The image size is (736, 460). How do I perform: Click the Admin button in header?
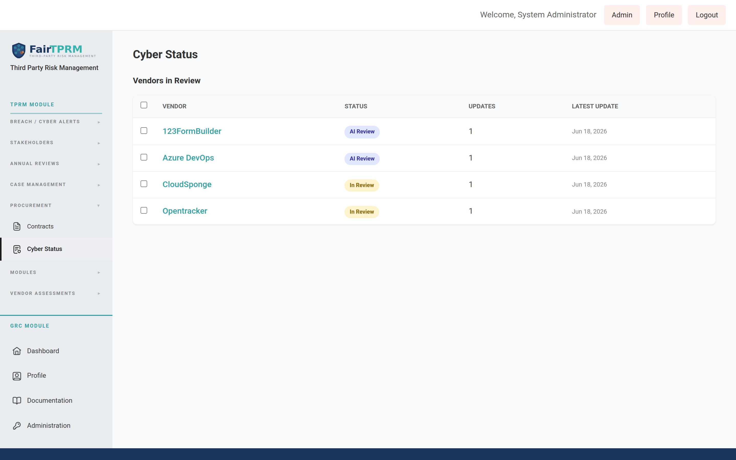[622, 15]
